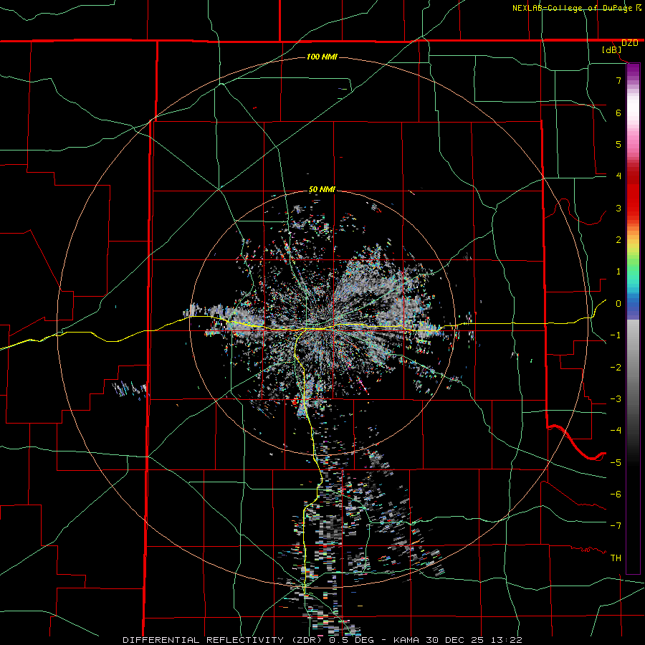Click the [dB] unit label
The height and width of the screenshot is (645, 645).
point(612,50)
